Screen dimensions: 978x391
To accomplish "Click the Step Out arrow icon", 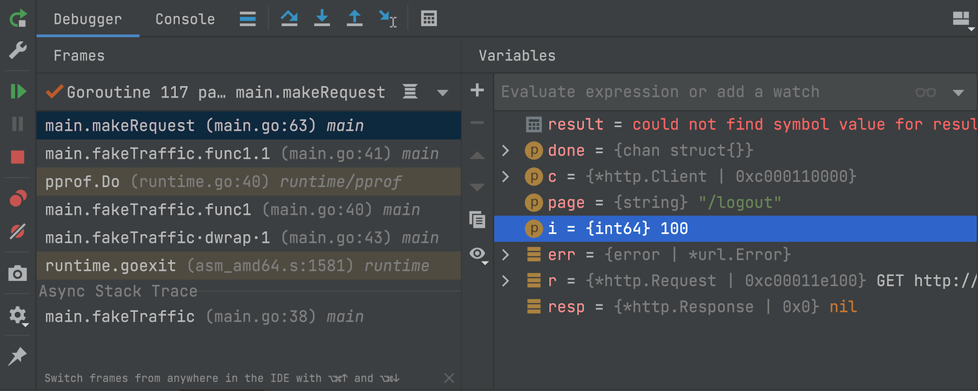I will click(x=354, y=18).
